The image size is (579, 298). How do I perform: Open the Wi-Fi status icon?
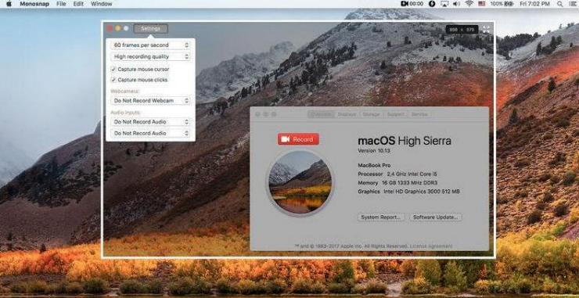pyautogui.click(x=469, y=4)
